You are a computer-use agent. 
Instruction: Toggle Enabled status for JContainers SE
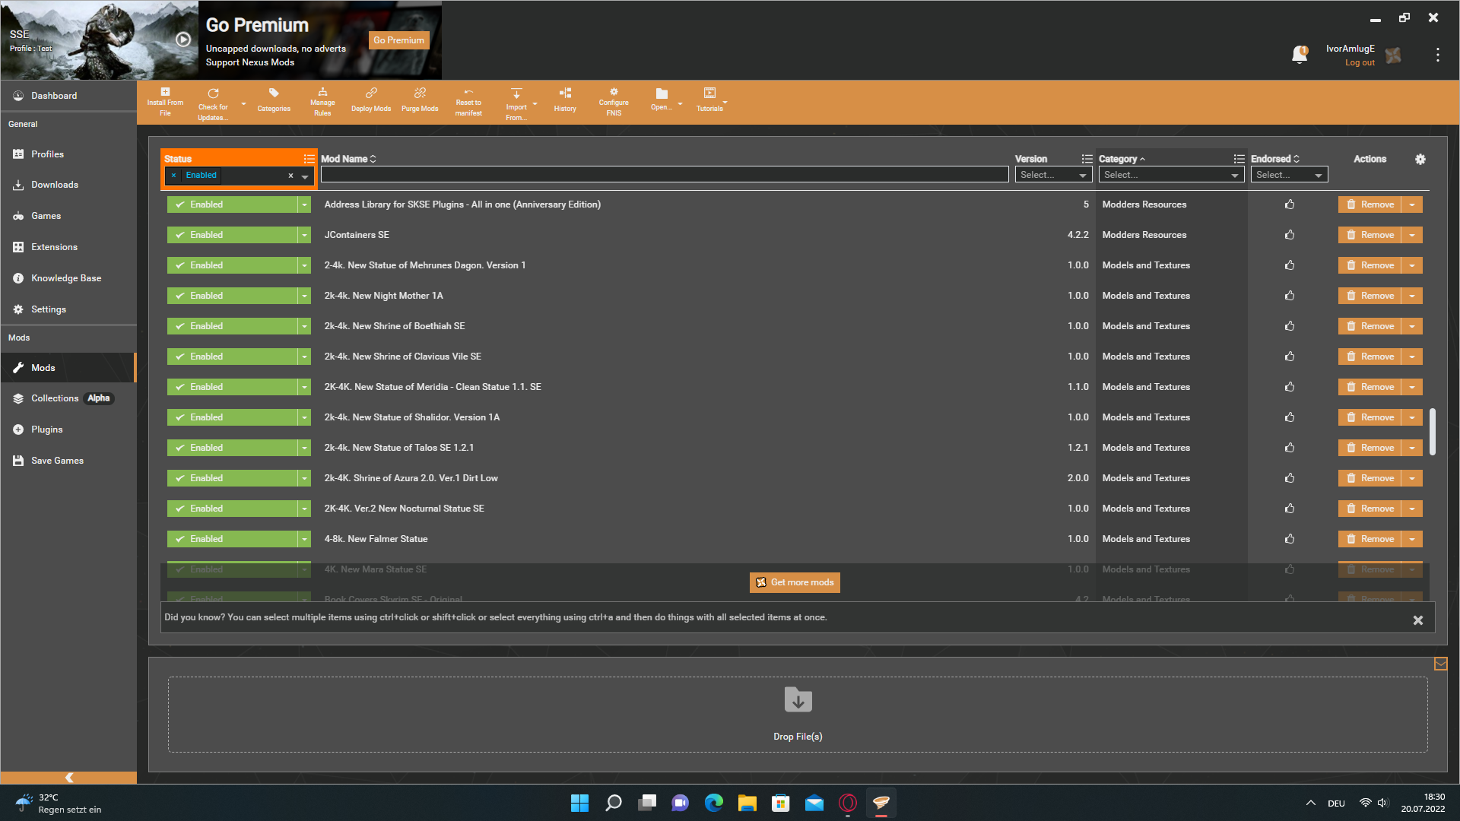(232, 235)
